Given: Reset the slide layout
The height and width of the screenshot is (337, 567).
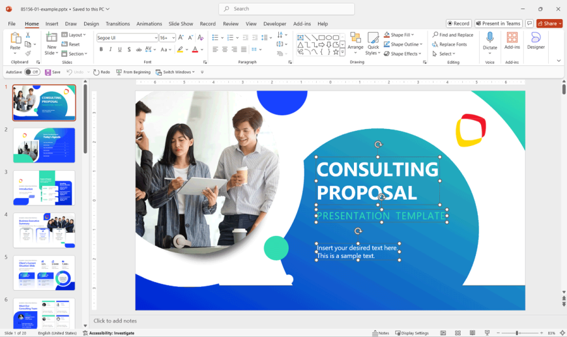Looking at the screenshot, I should [71, 44].
